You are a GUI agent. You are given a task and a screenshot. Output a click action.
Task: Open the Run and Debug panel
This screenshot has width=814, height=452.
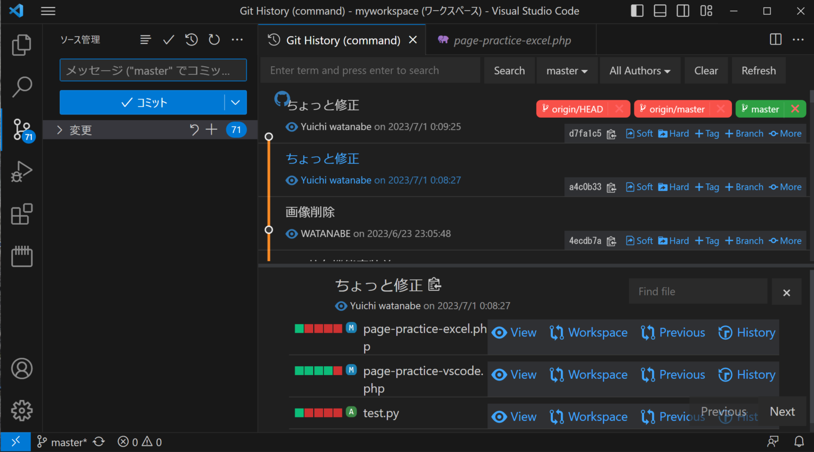(22, 171)
